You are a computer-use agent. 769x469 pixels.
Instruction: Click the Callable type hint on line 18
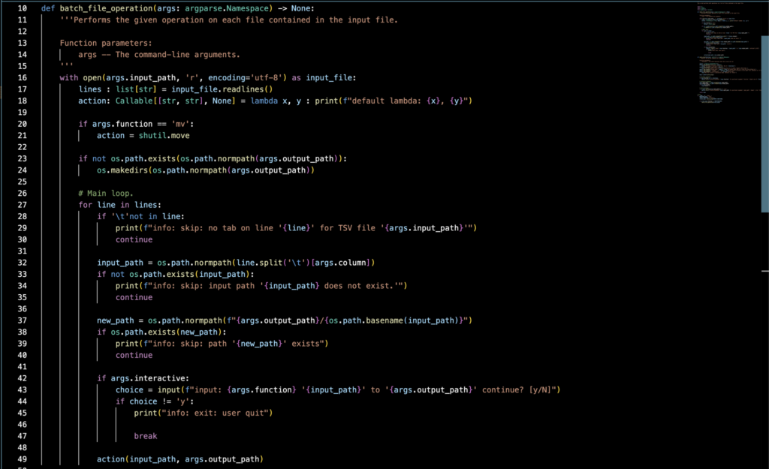(x=134, y=101)
